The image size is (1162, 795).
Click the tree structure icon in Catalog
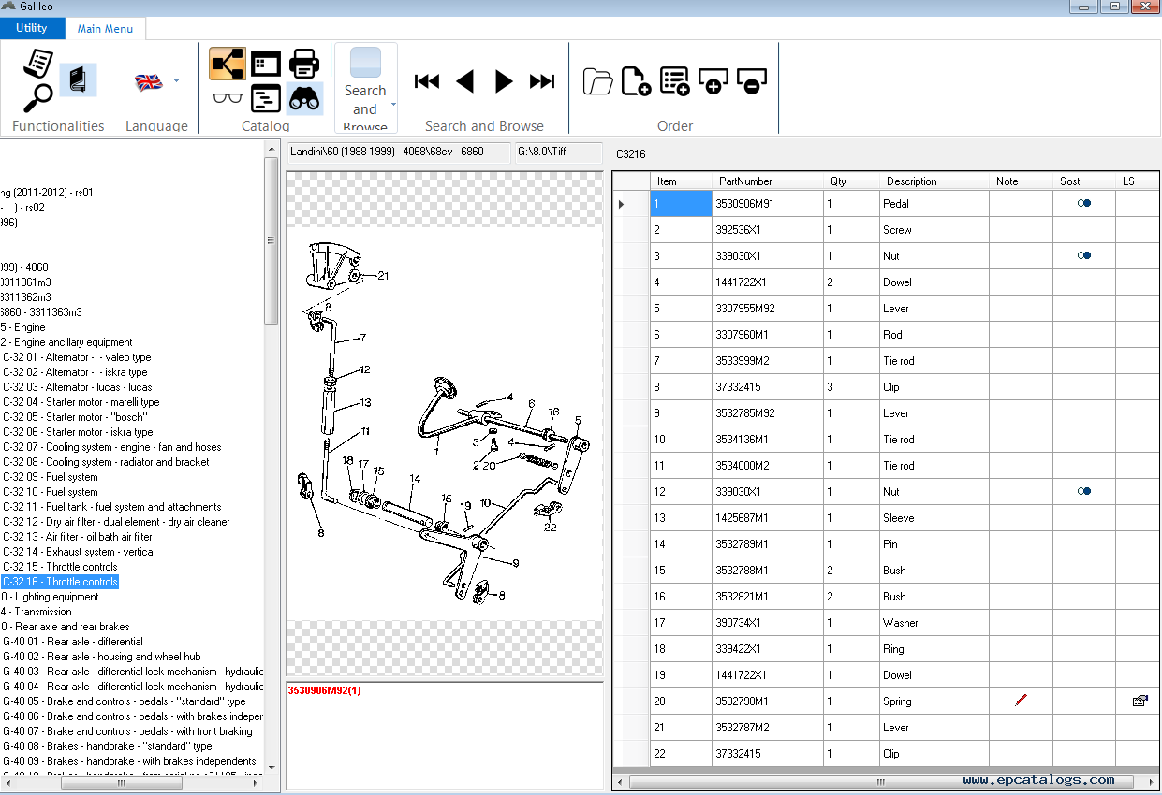pyautogui.click(x=228, y=64)
